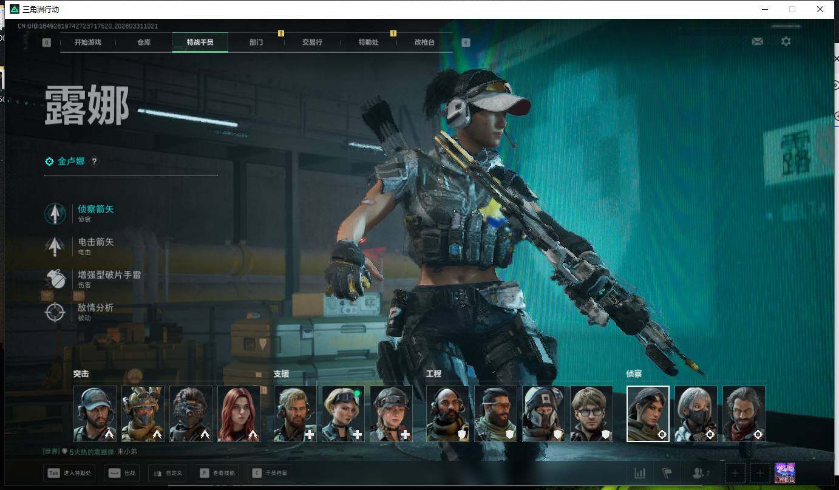Click the Q key hint left of 开始游戏

[47, 43]
